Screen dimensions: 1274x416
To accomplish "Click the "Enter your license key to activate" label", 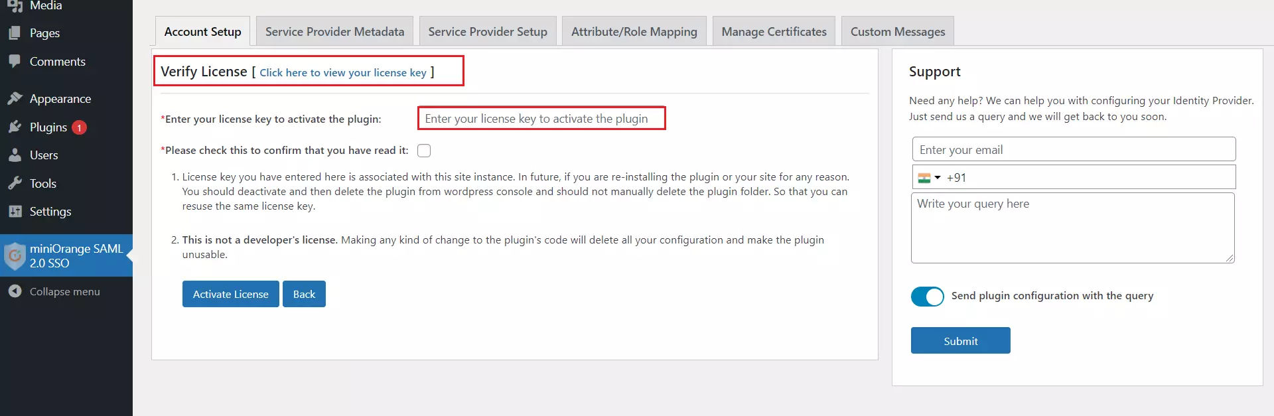I will click(x=271, y=119).
